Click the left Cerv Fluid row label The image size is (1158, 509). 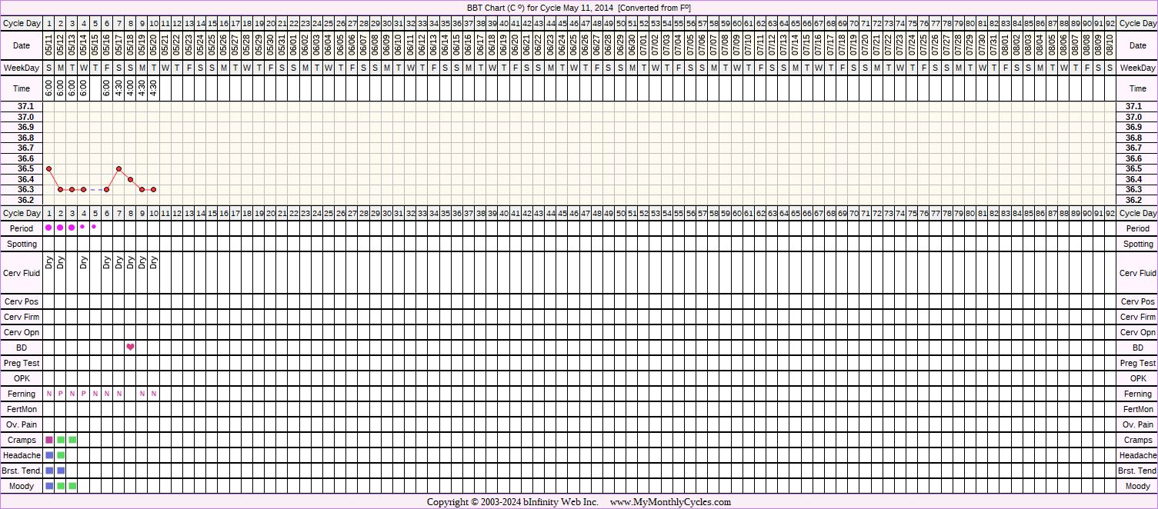[x=22, y=273]
